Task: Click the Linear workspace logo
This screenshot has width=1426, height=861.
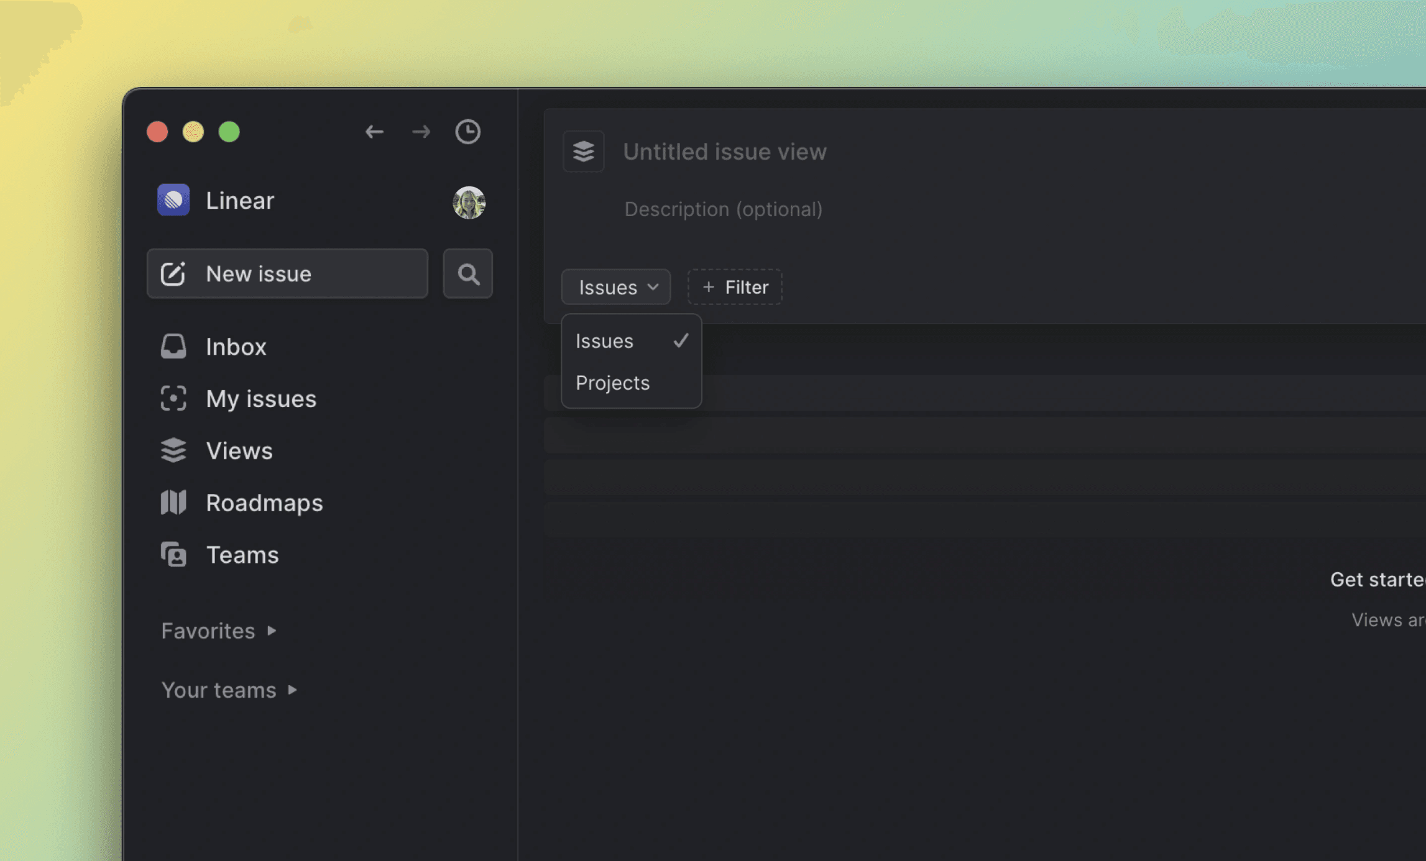Action: coord(173,200)
